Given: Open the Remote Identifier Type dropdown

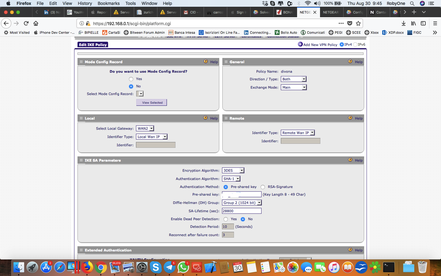Looking at the screenshot, I should (298, 133).
